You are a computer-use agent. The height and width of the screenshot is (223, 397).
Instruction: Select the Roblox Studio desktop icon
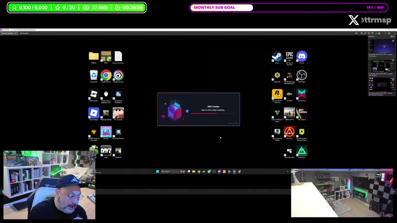pyautogui.click(x=94, y=95)
